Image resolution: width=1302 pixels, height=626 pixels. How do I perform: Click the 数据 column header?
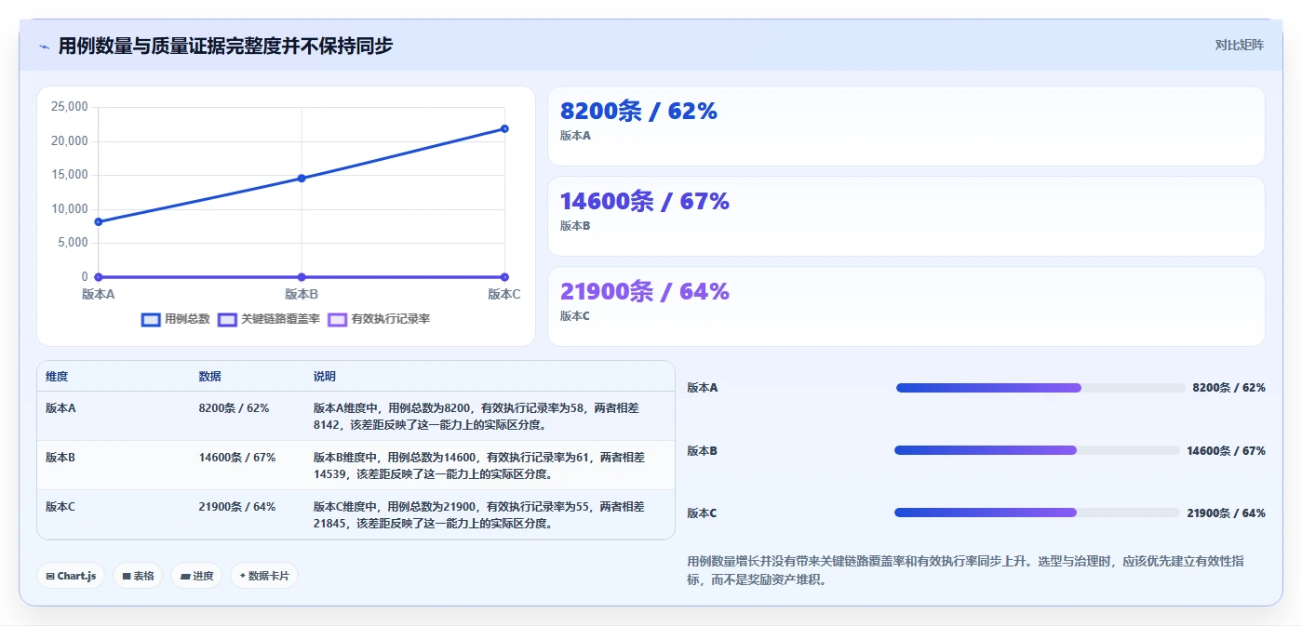click(209, 377)
